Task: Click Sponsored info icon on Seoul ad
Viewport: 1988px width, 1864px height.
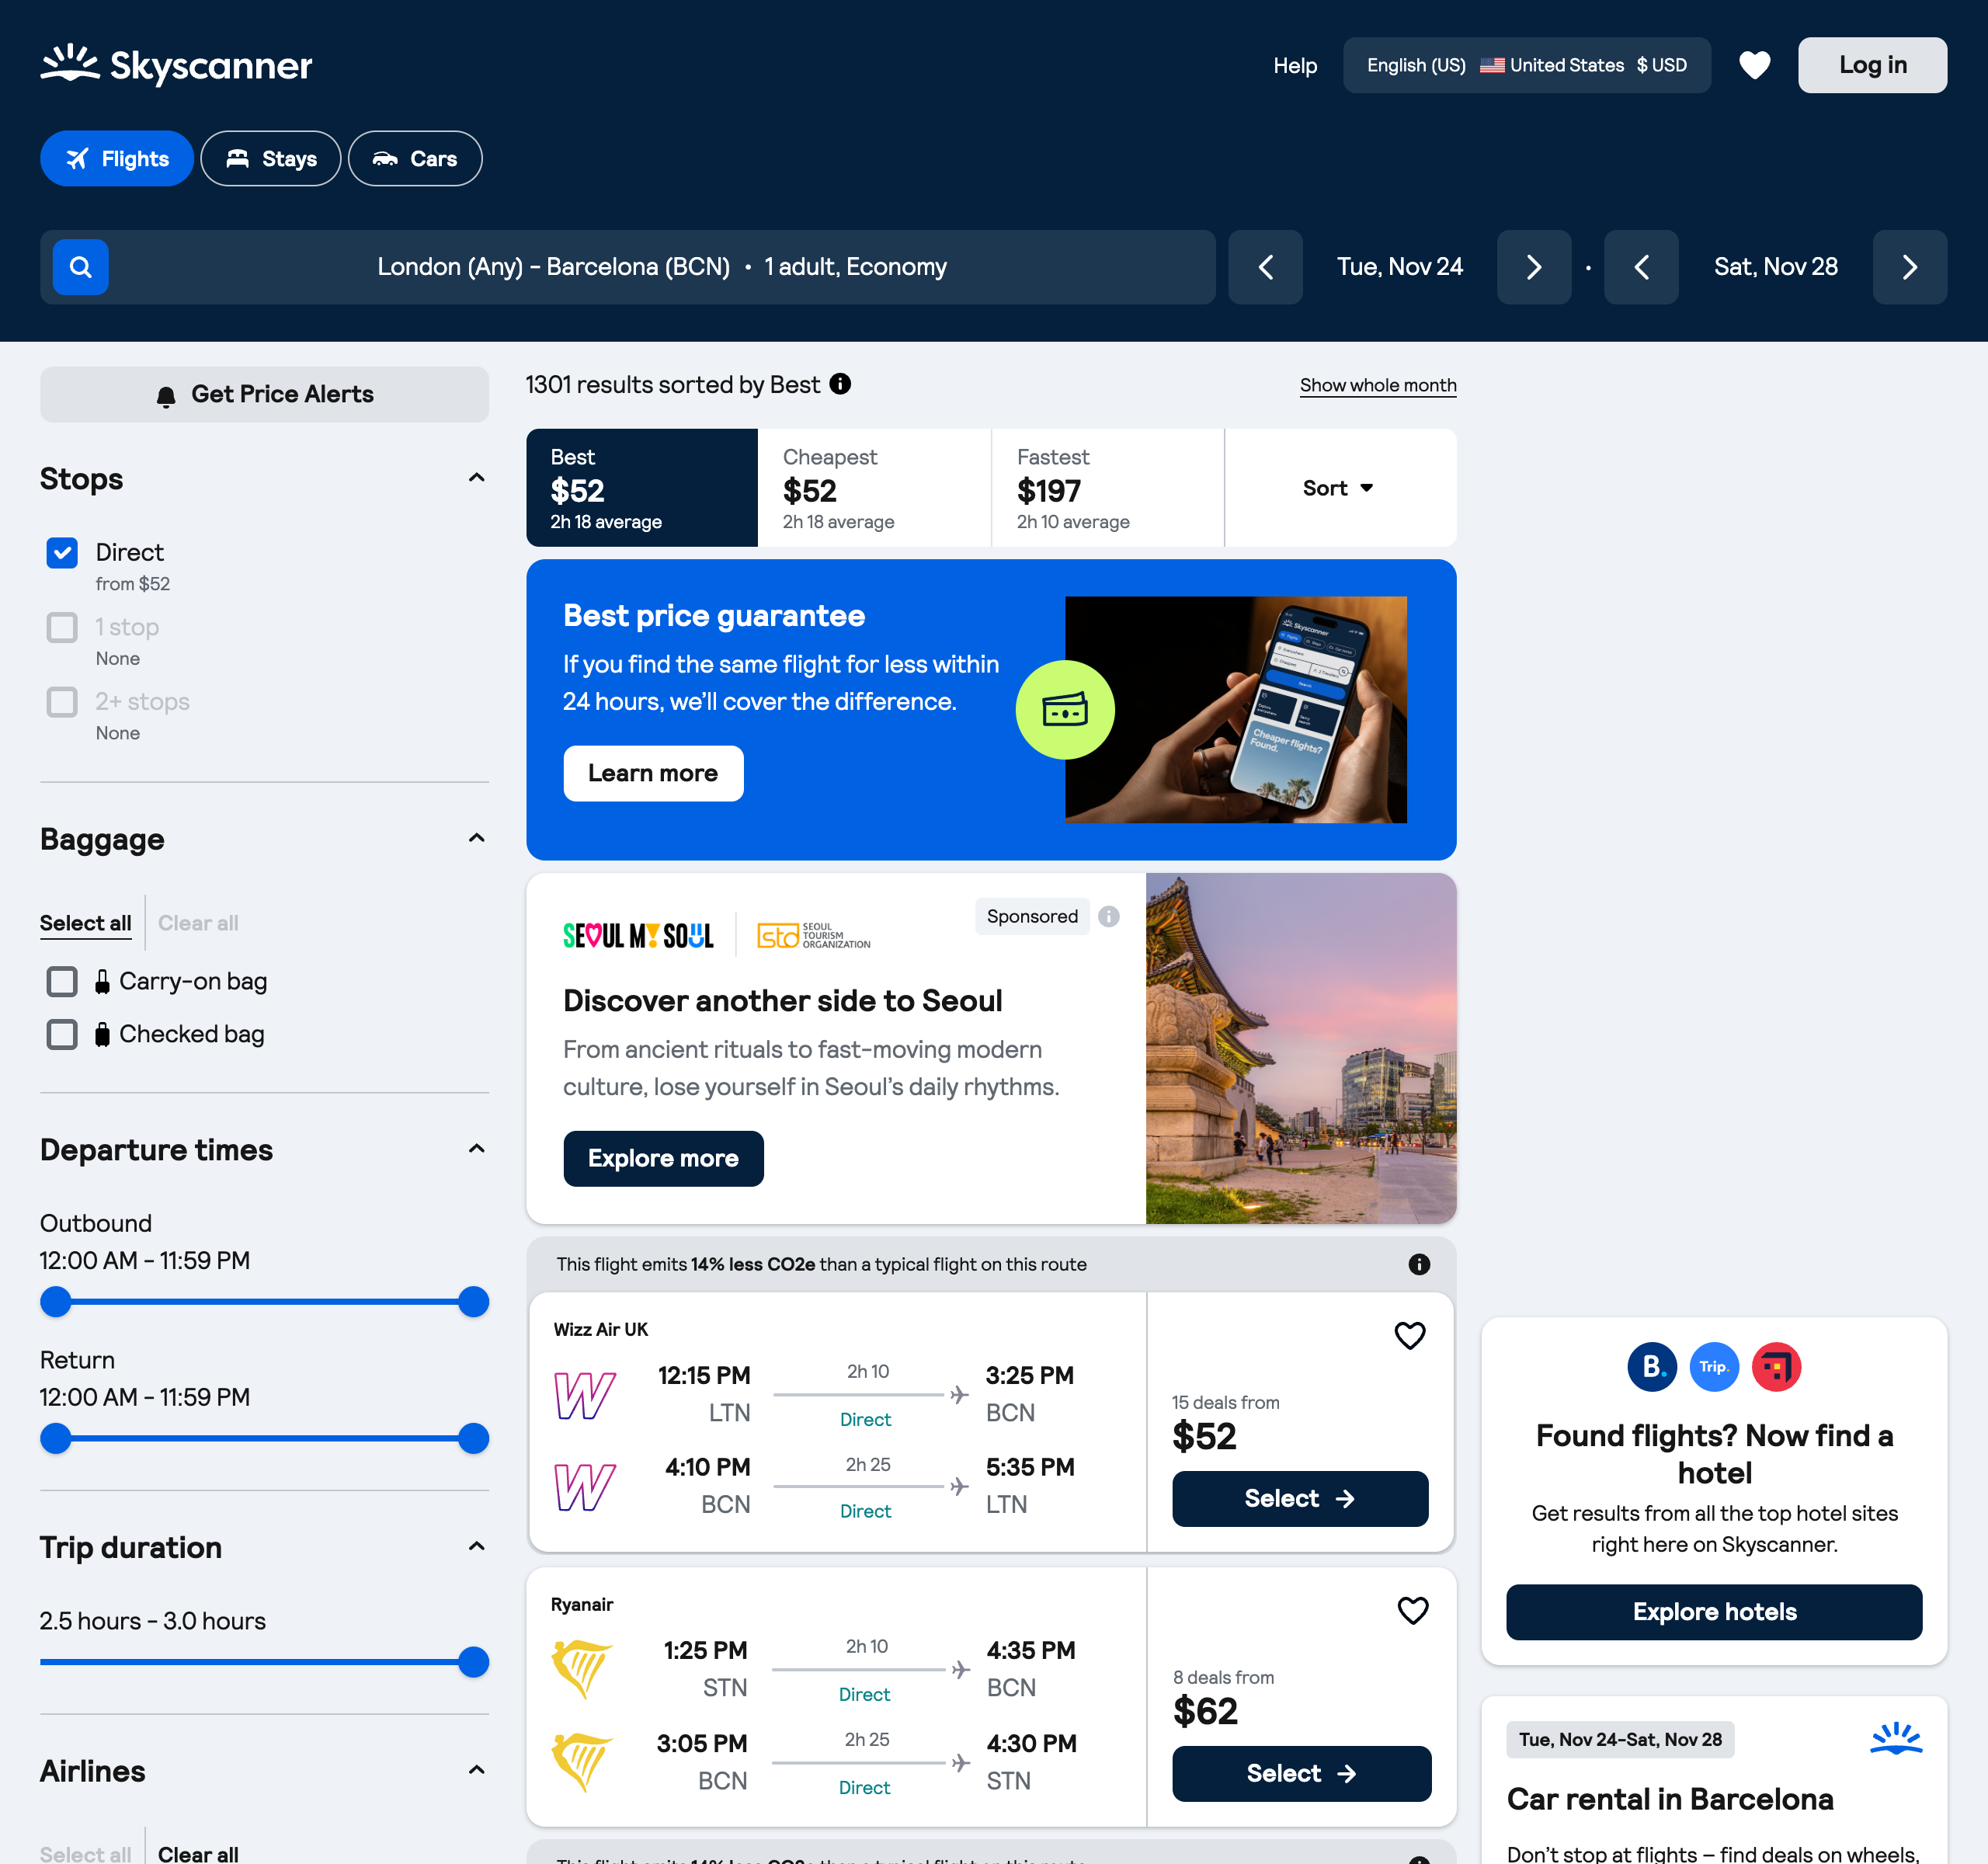Action: tap(1108, 917)
